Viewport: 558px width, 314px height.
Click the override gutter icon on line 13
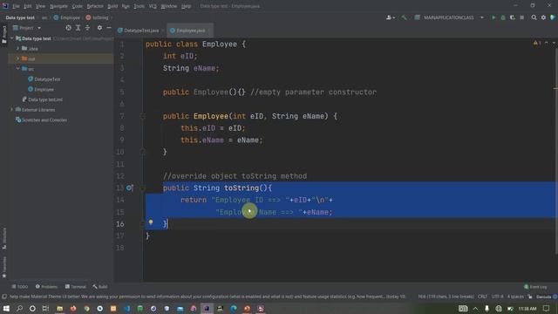(x=130, y=188)
